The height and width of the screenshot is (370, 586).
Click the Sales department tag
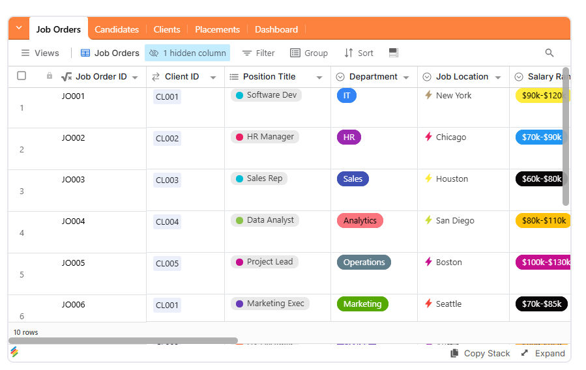point(353,179)
